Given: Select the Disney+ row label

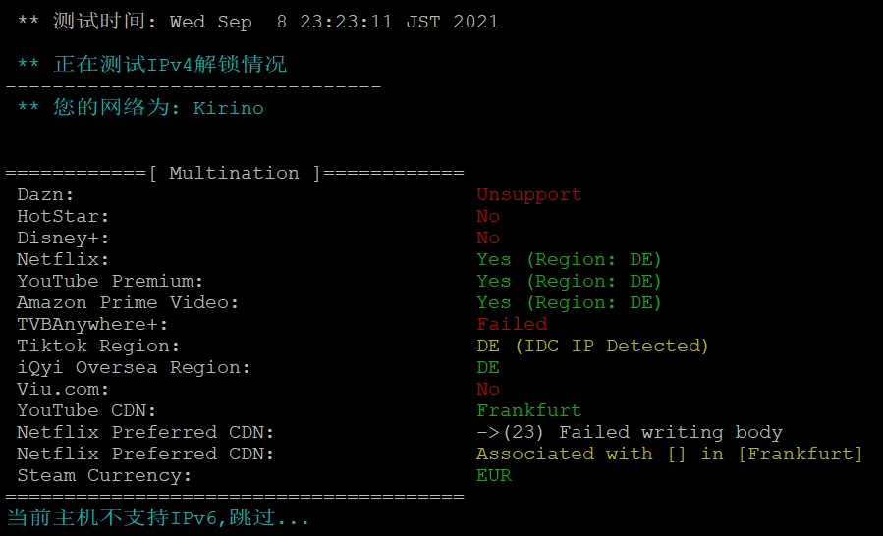Looking at the screenshot, I should tap(63, 239).
